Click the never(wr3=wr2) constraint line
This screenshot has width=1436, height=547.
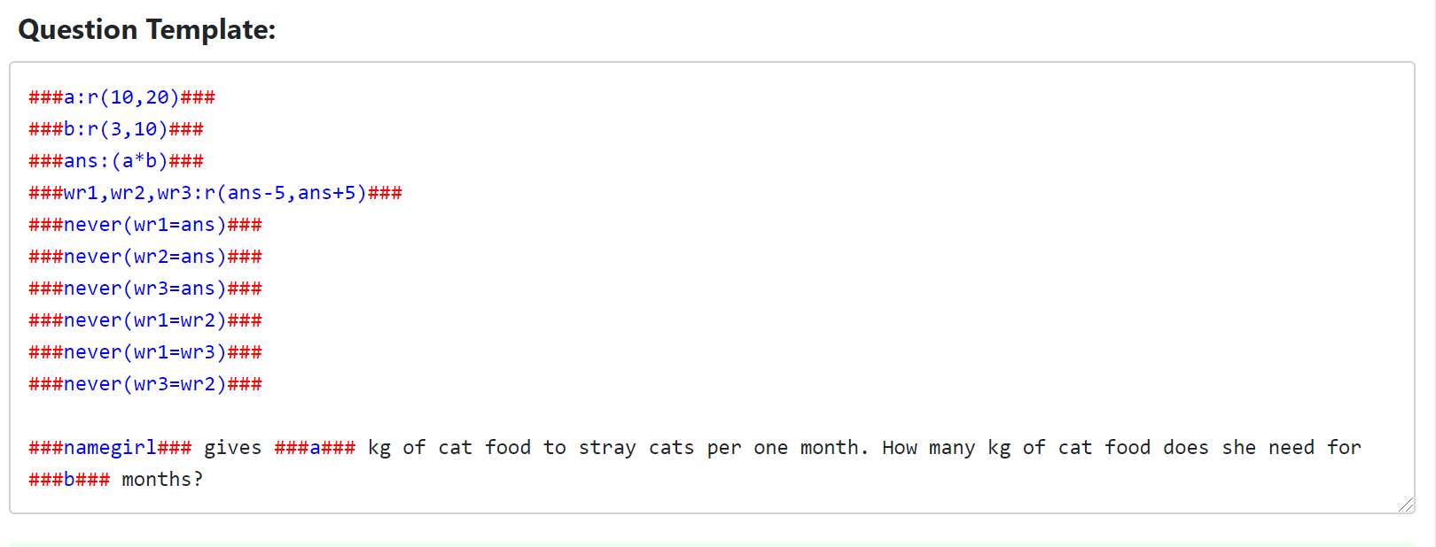pyautogui.click(x=145, y=384)
